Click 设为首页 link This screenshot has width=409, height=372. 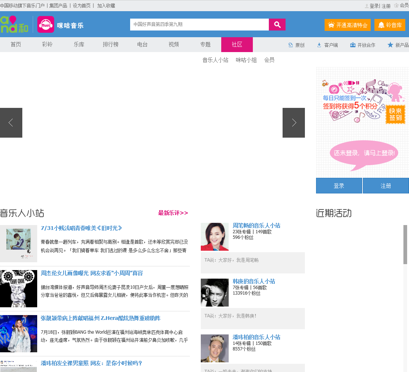point(82,6)
